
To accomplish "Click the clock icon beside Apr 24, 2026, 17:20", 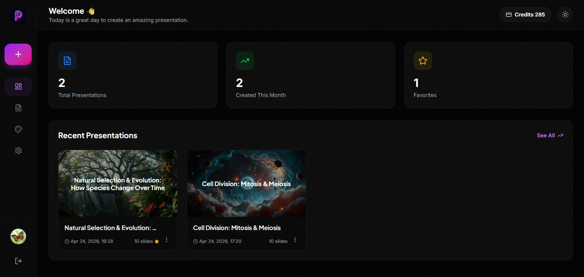I will click(x=195, y=241).
